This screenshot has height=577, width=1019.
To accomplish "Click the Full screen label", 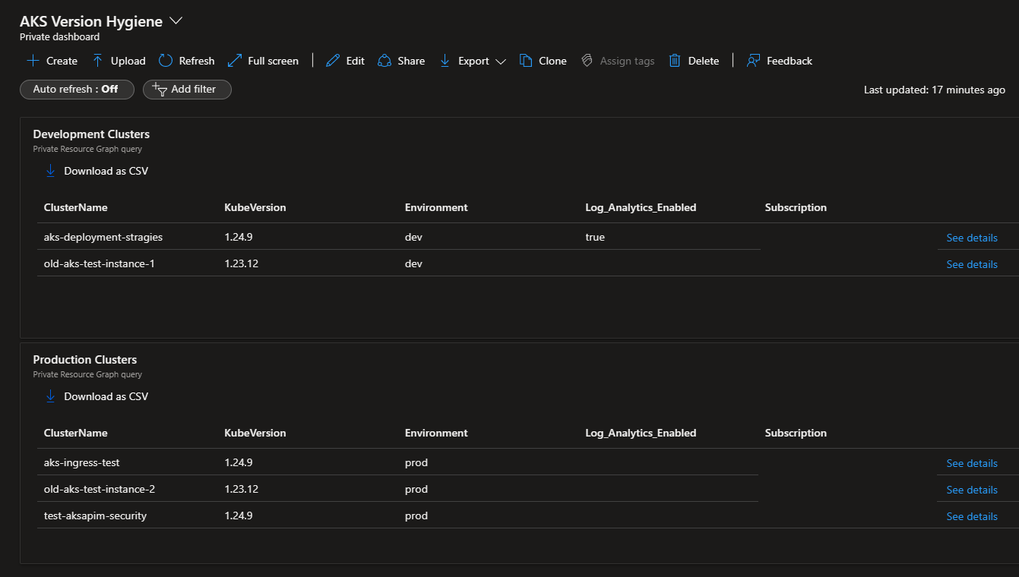I will [x=273, y=61].
